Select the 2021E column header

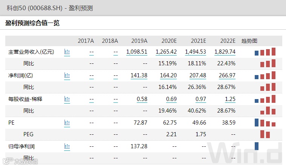198,41
